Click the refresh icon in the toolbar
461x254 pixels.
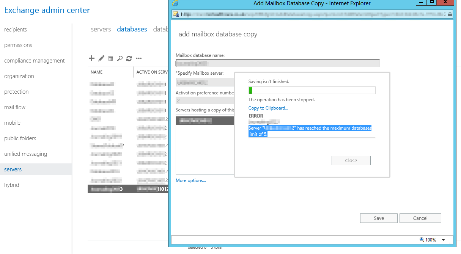(x=129, y=58)
